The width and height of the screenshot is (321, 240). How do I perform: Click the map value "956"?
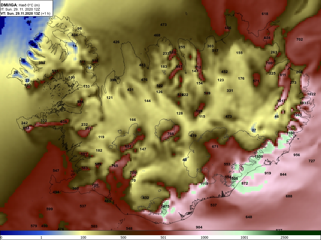pyautogui.click(x=297, y=155)
